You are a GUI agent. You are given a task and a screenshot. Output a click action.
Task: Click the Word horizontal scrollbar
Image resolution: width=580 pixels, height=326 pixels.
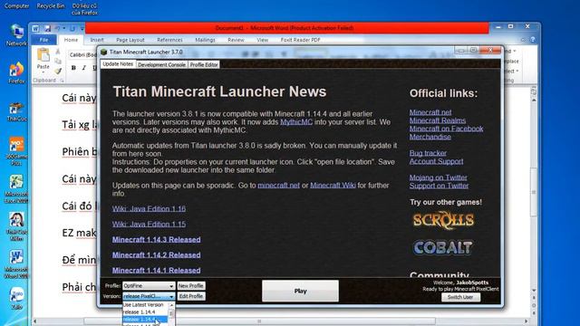point(259,321)
